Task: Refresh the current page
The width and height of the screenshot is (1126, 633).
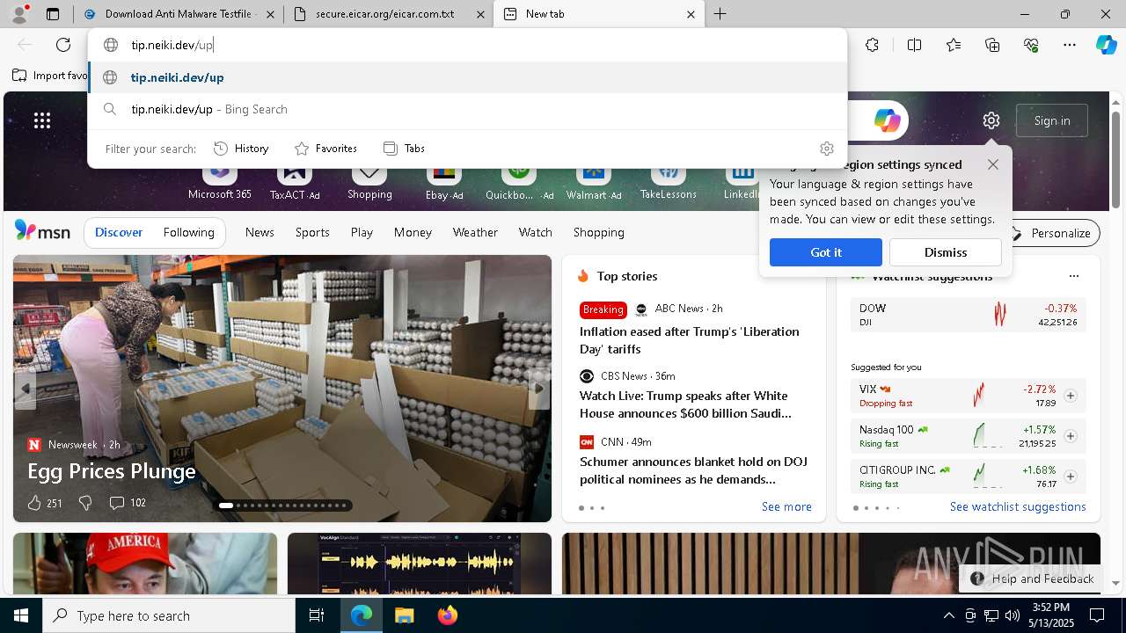Action: pyautogui.click(x=63, y=45)
